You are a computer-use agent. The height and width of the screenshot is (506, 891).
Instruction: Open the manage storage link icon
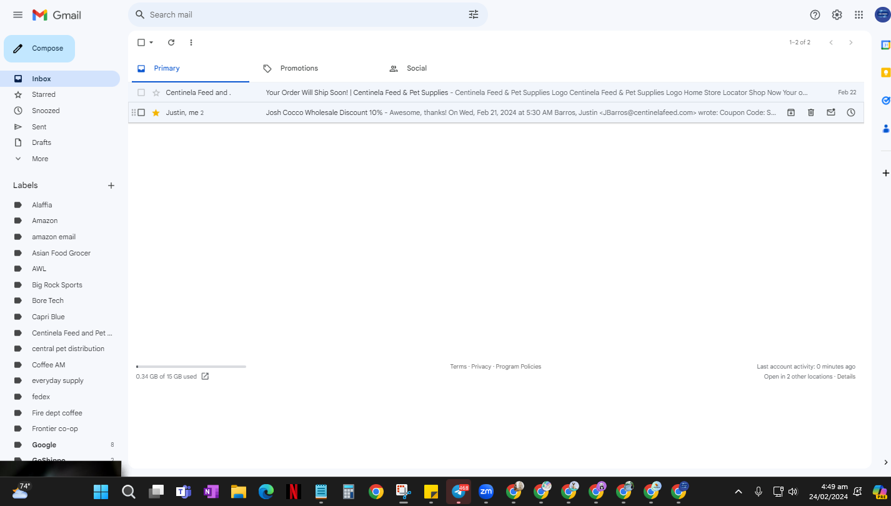(x=205, y=376)
